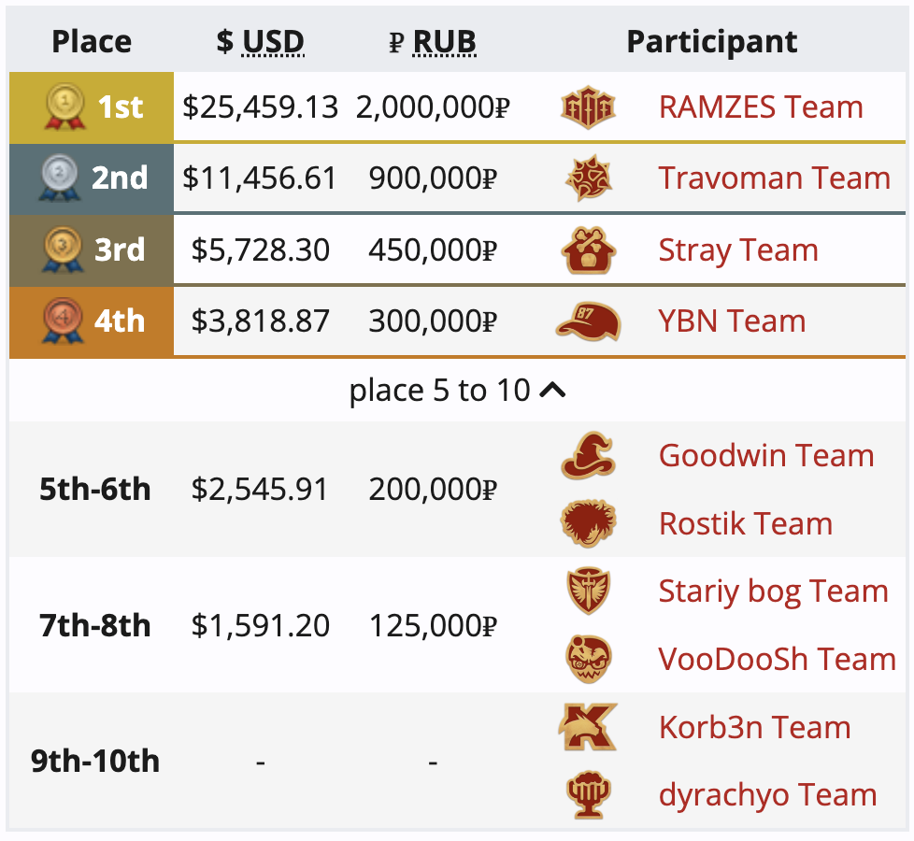This screenshot has width=914, height=841.
Task: Click the Korb3n Team K logo icon
Action: 588,727
